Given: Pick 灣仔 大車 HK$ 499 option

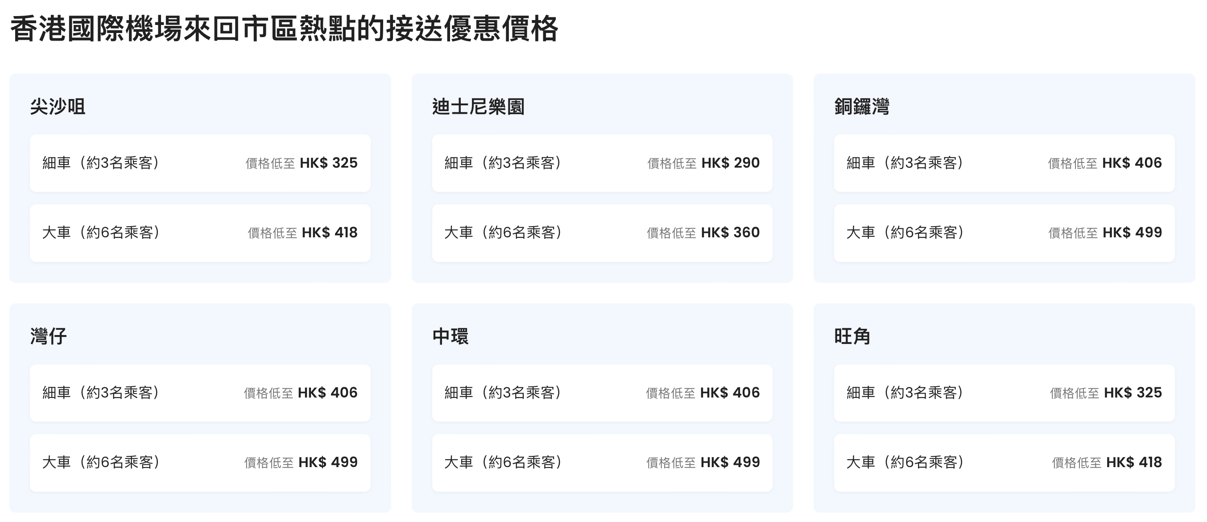Looking at the screenshot, I should 200,463.
